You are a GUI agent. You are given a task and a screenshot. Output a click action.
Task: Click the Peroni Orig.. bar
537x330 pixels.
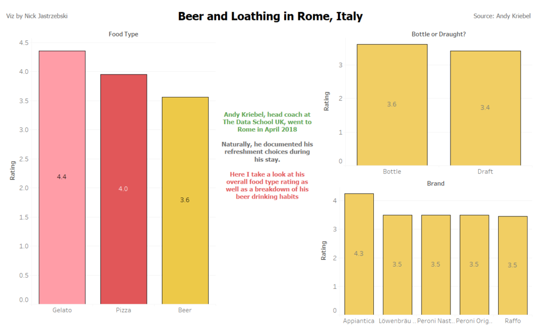(474, 264)
